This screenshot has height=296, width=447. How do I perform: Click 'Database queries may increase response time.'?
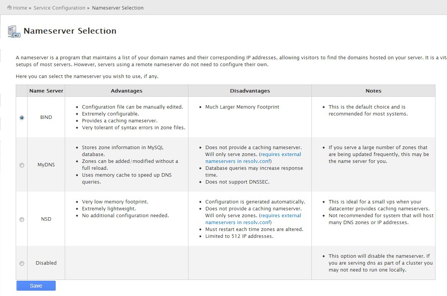(x=254, y=171)
